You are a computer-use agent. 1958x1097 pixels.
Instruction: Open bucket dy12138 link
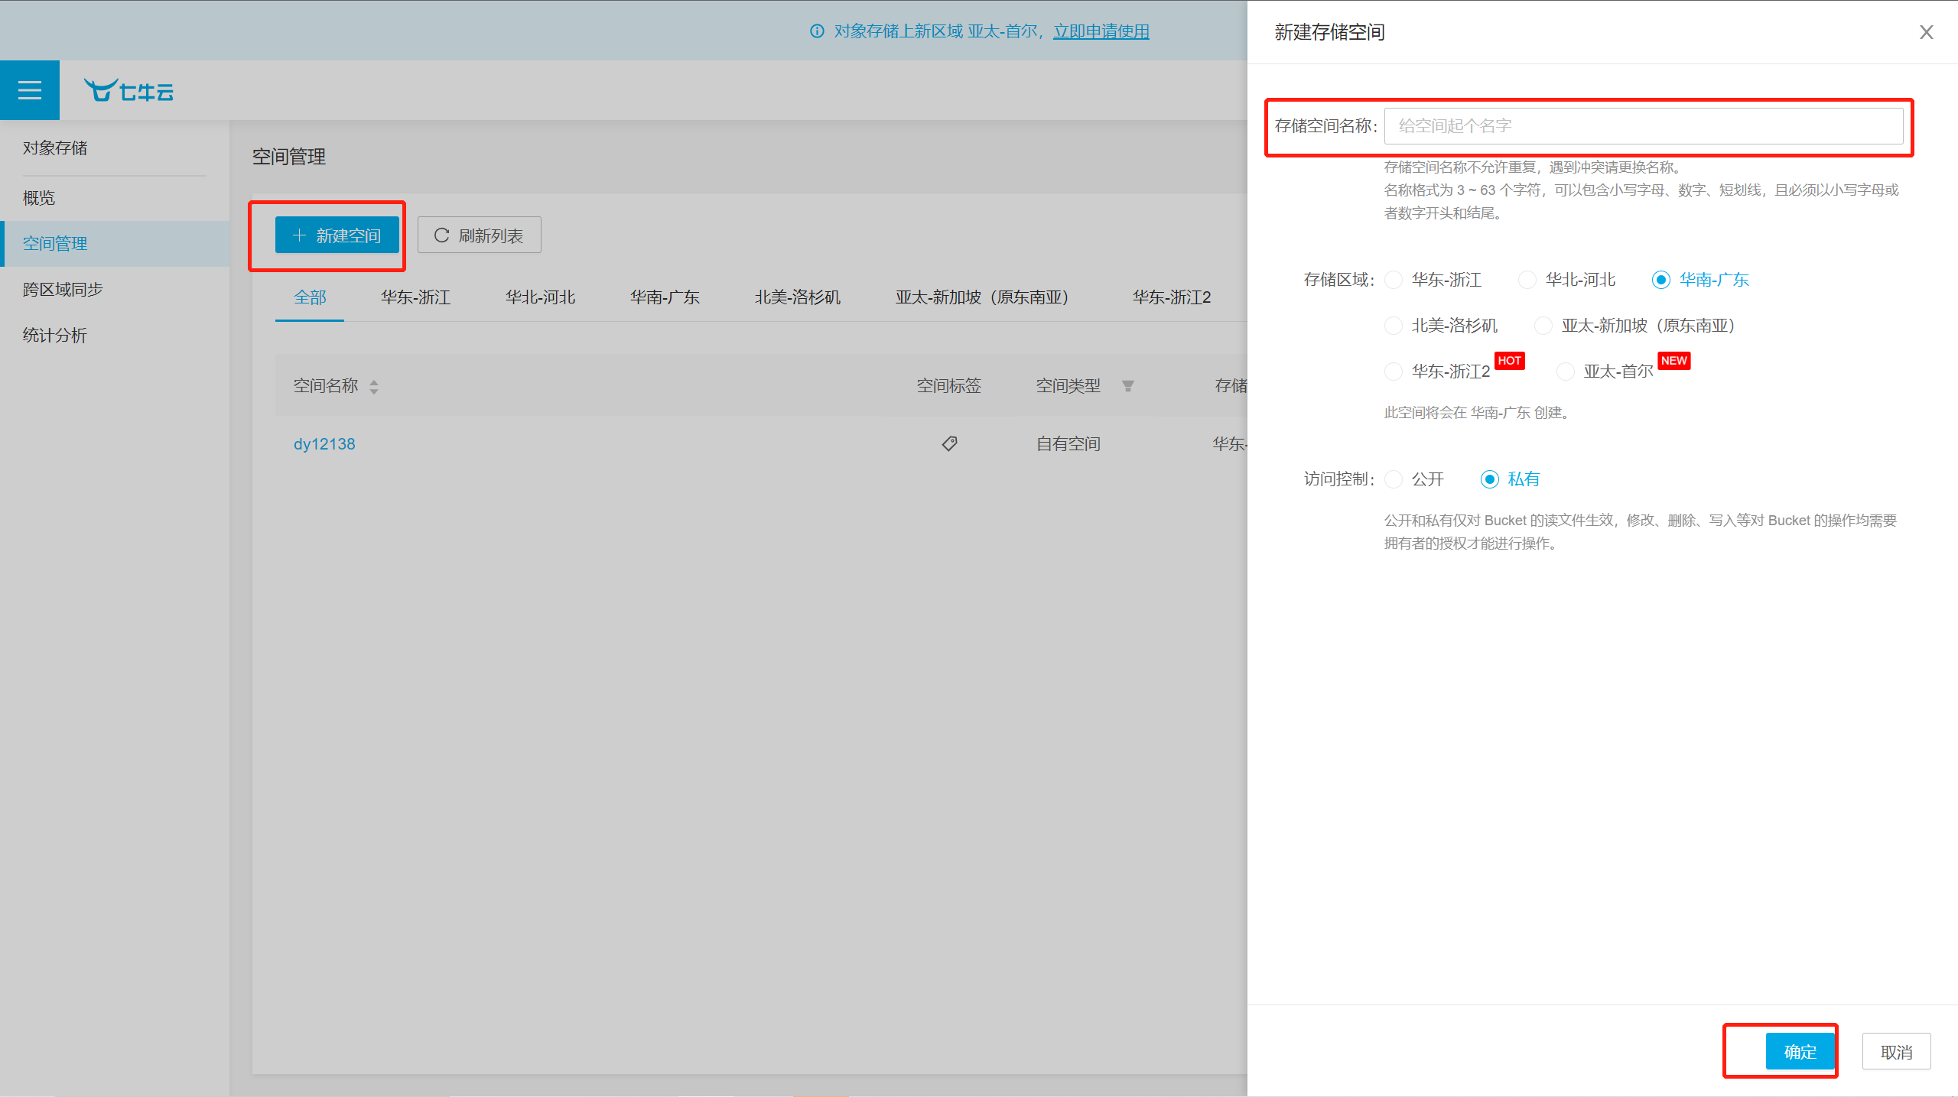[324, 444]
